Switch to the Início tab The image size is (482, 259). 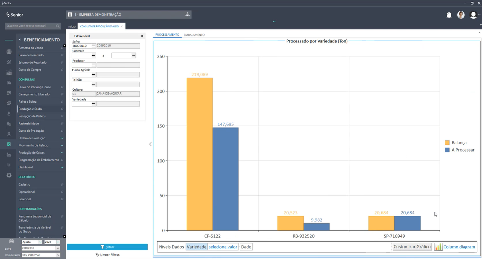click(x=72, y=26)
